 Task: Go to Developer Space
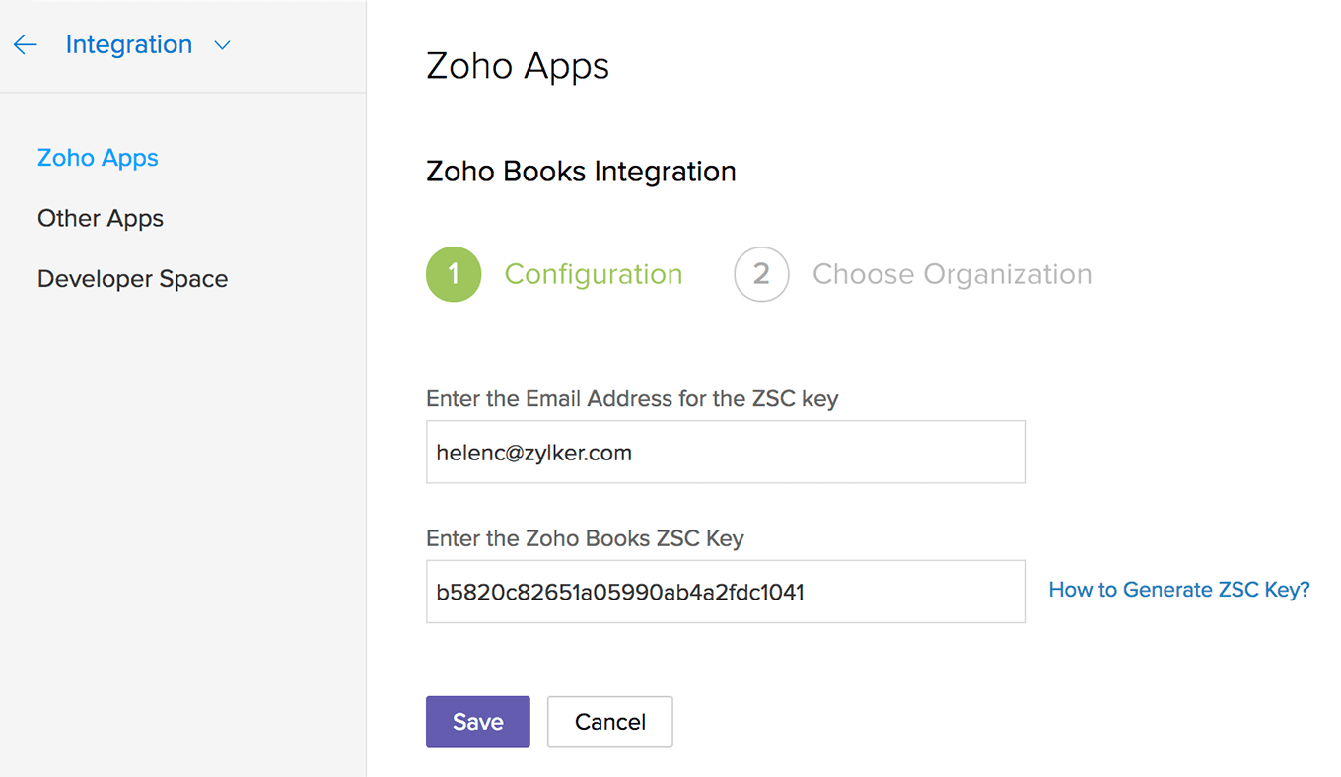coord(132,279)
